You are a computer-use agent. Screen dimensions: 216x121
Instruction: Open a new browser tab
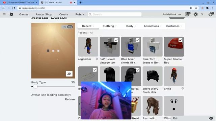[x=80, y=2]
